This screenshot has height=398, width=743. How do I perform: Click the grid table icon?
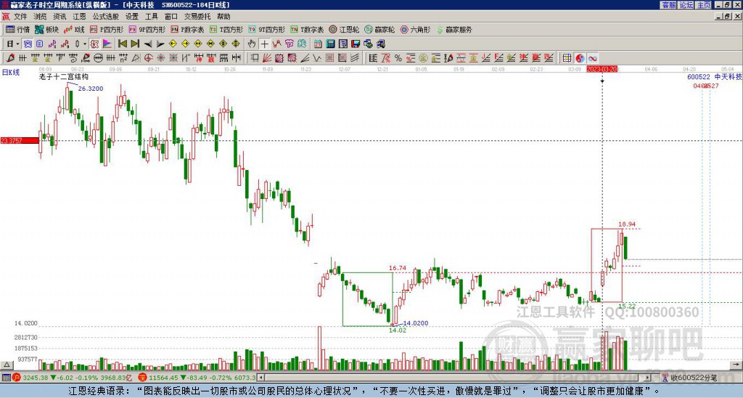(x=567, y=58)
